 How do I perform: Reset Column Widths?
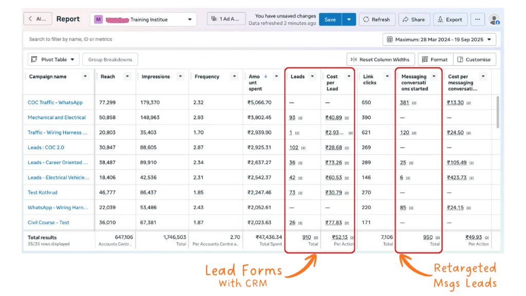pos(381,60)
